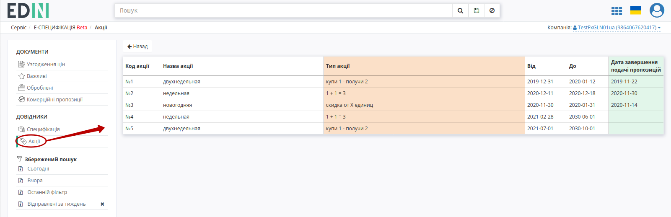Click the Пошук search input field
671x217 pixels.
(x=283, y=10)
